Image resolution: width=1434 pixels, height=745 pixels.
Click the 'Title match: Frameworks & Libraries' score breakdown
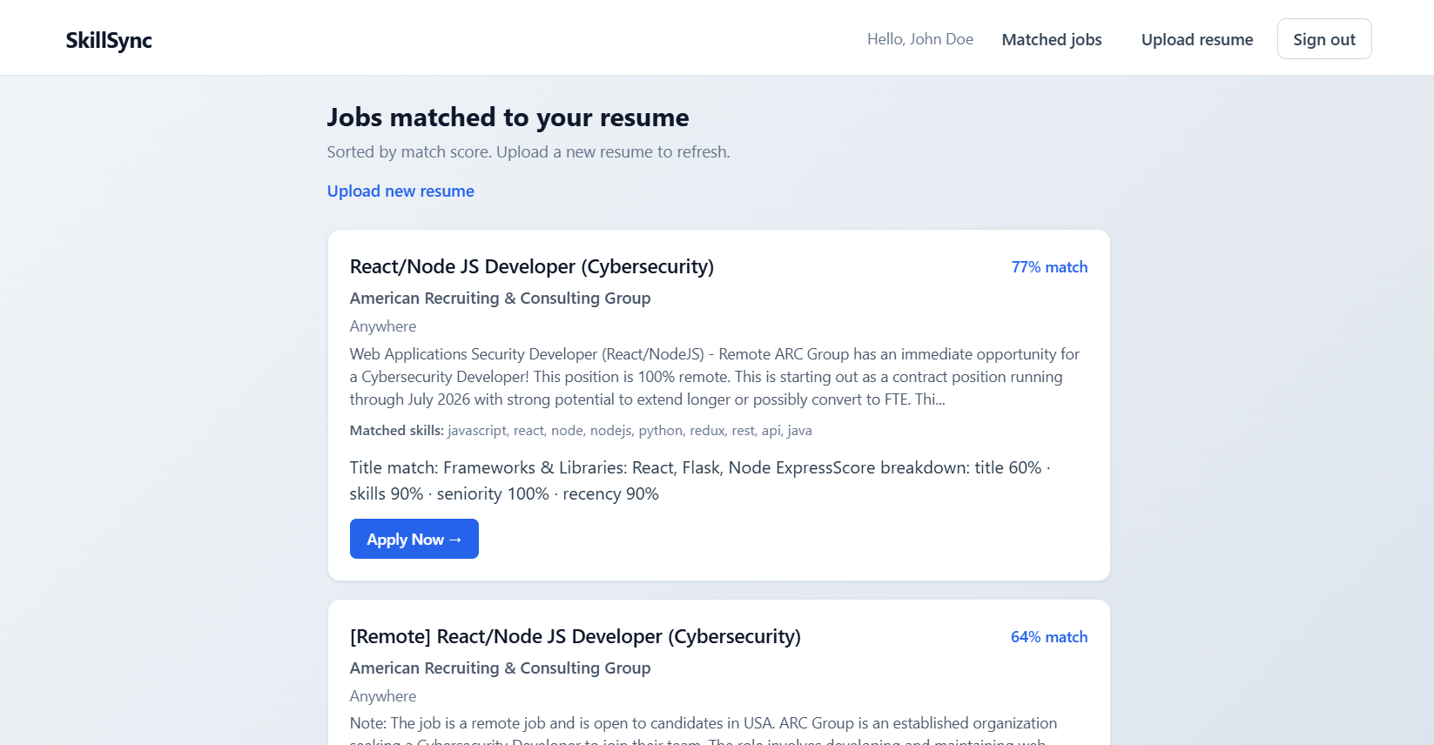(700, 480)
